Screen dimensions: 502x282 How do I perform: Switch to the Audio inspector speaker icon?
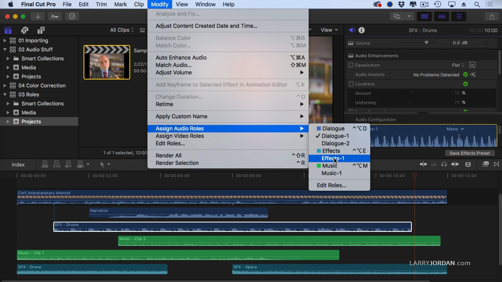(352, 30)
